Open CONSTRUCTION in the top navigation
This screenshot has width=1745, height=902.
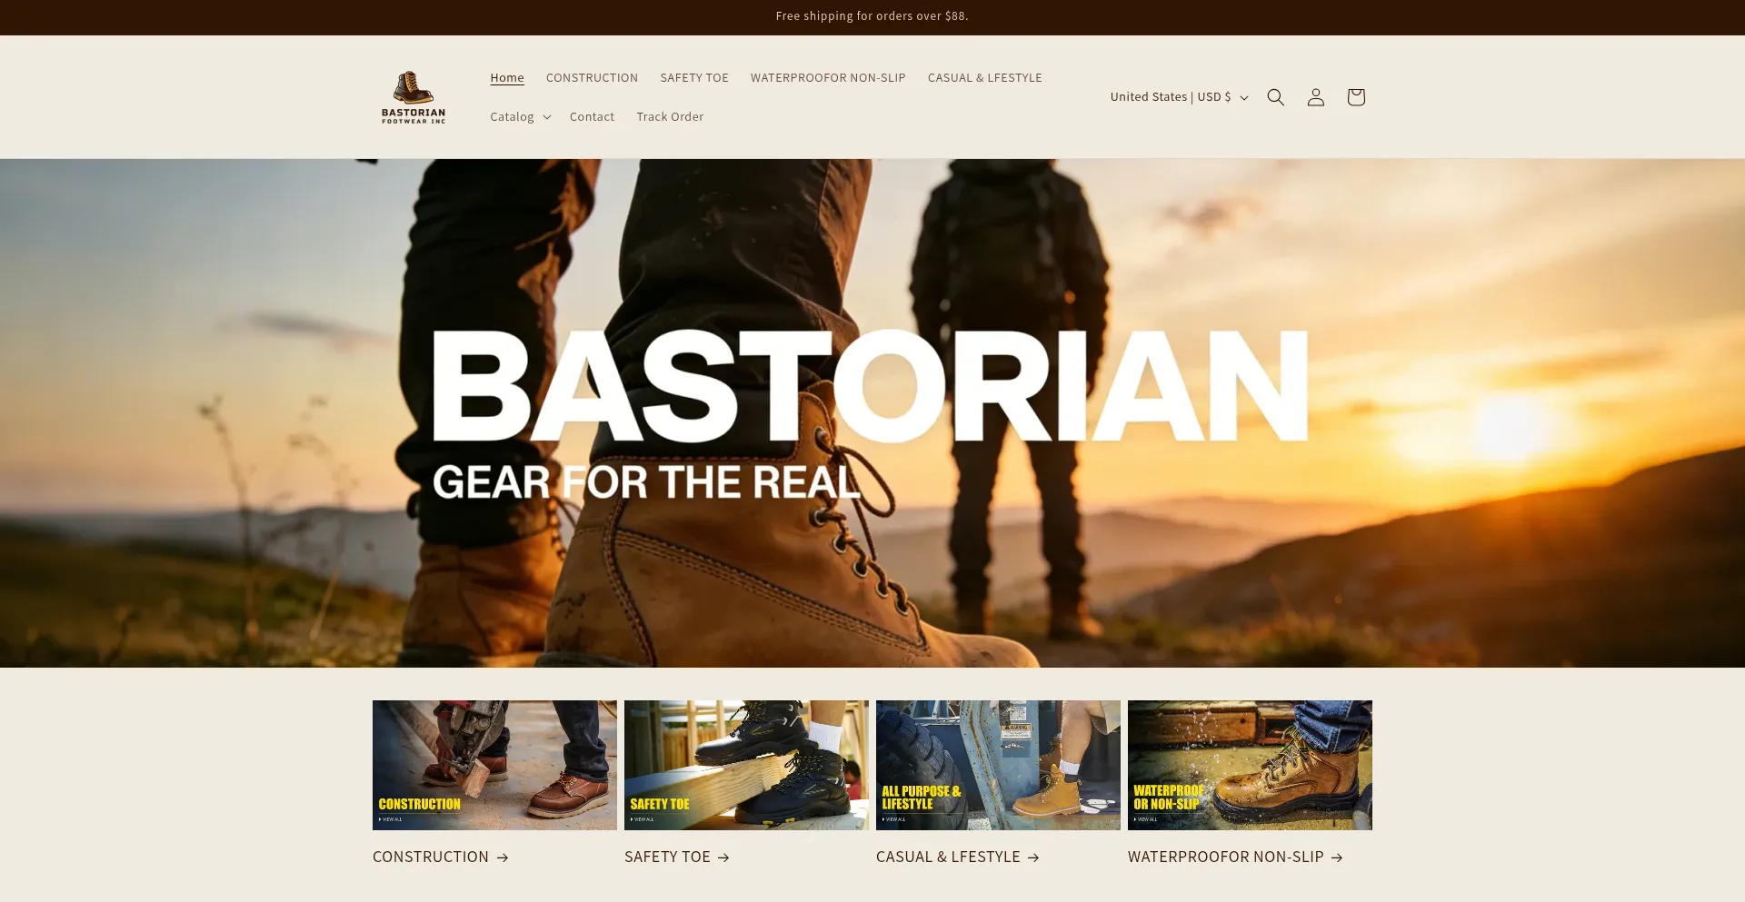[x=592, y=78]
